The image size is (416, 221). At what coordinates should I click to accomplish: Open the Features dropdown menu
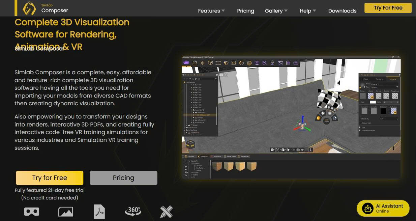(211, 11)
